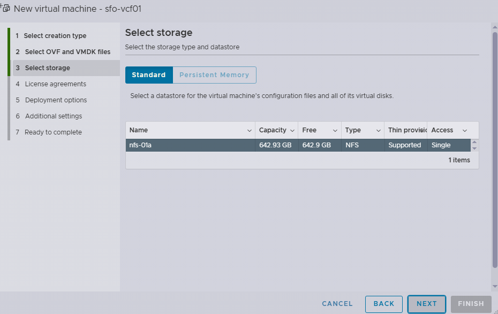This screenshot has height=314, width=498.
Task: Click the new virtual machine title icon
Action: point(5,9)
